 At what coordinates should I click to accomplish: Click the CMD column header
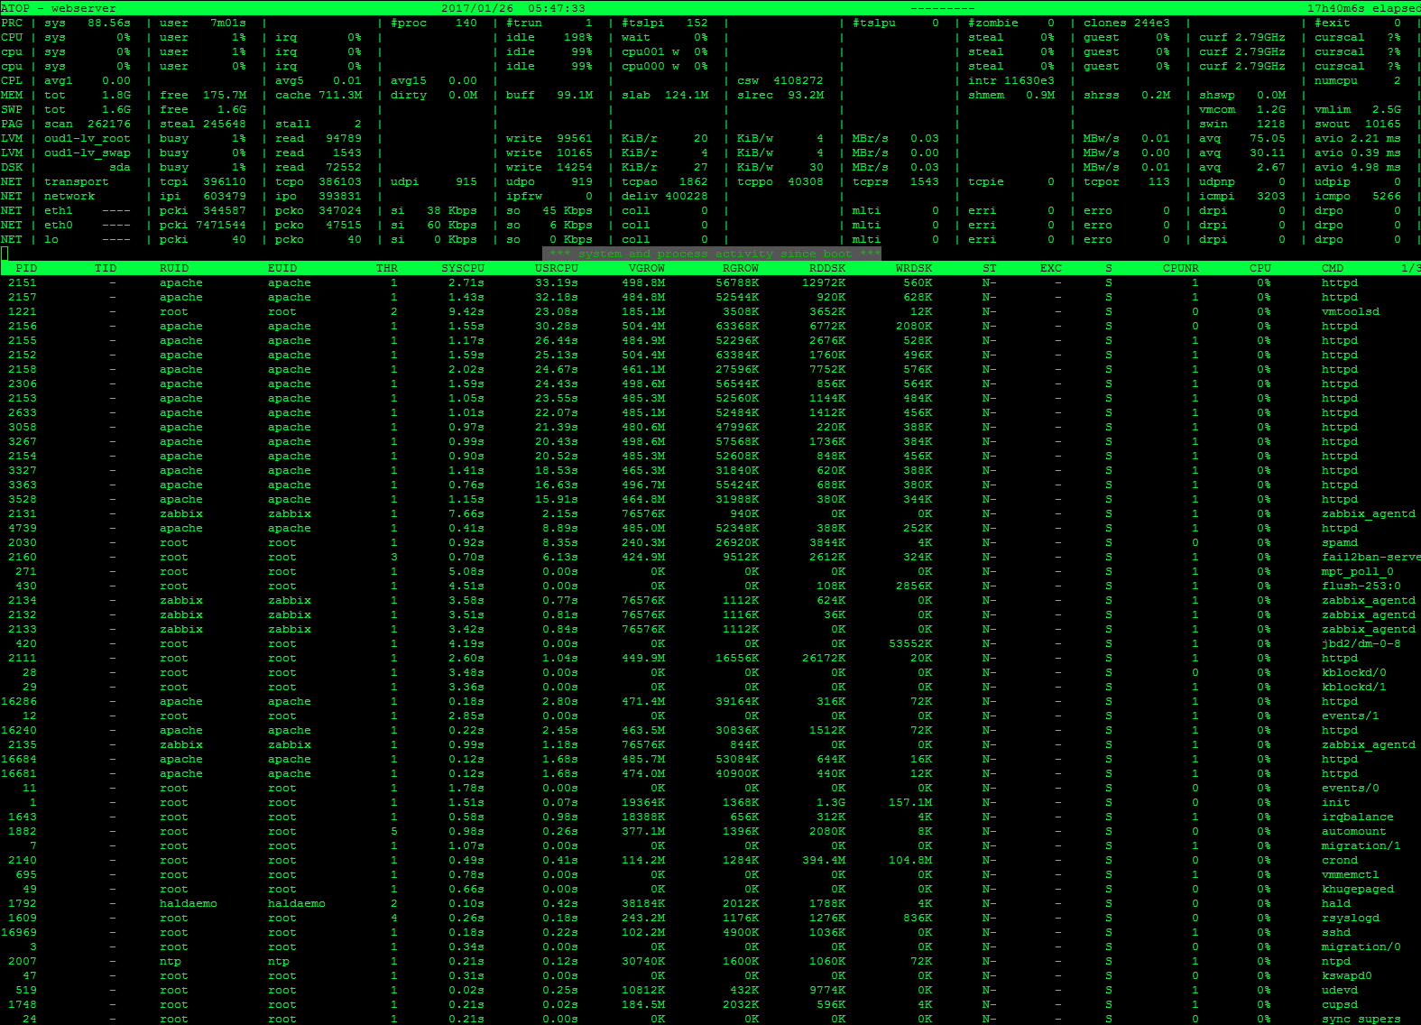(x=1332, y=268)
